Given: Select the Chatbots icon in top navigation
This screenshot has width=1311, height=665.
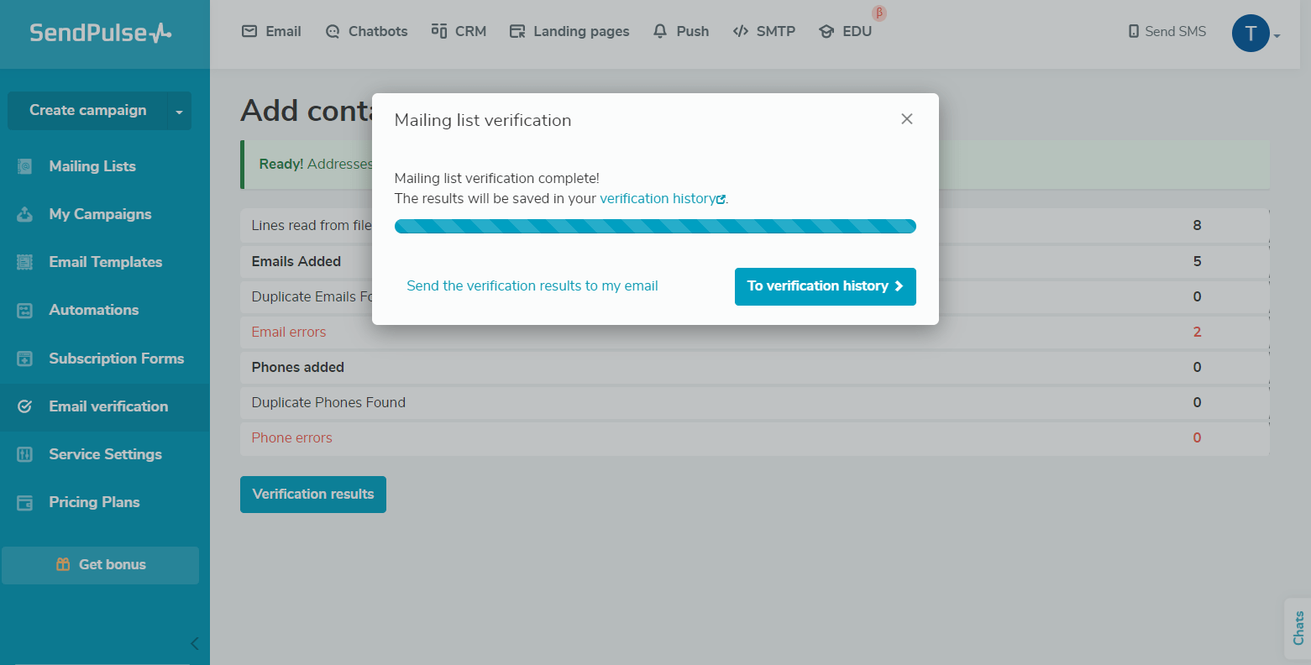Looking at the screenshot, I should coord(332,30).
